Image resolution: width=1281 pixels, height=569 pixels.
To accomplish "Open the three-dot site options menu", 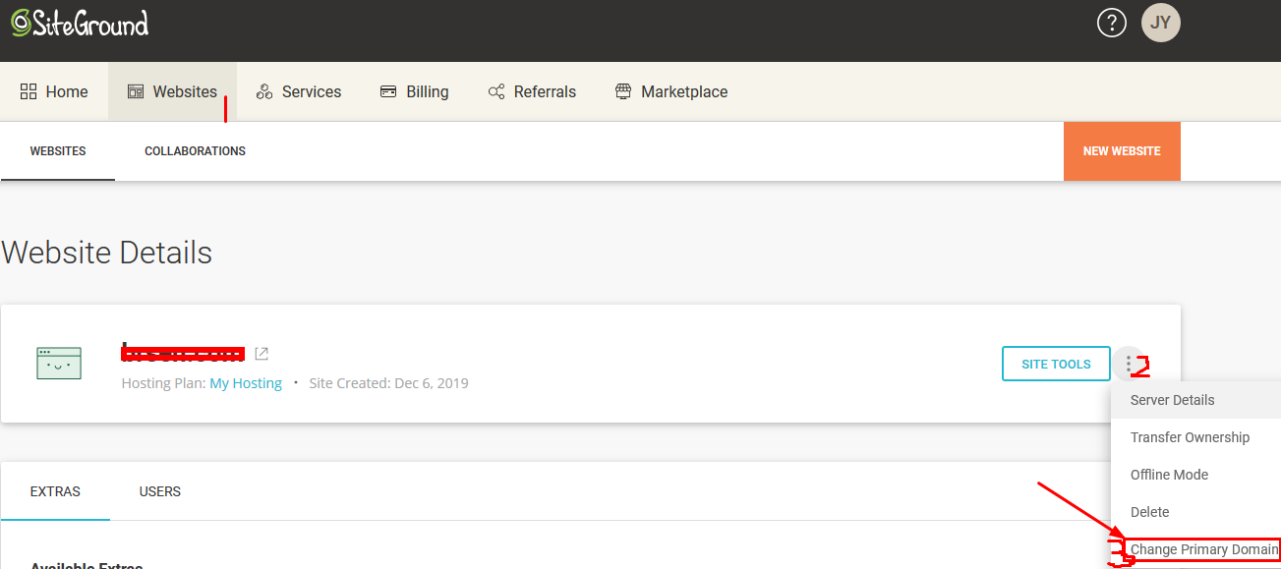I will (1129, 364).
